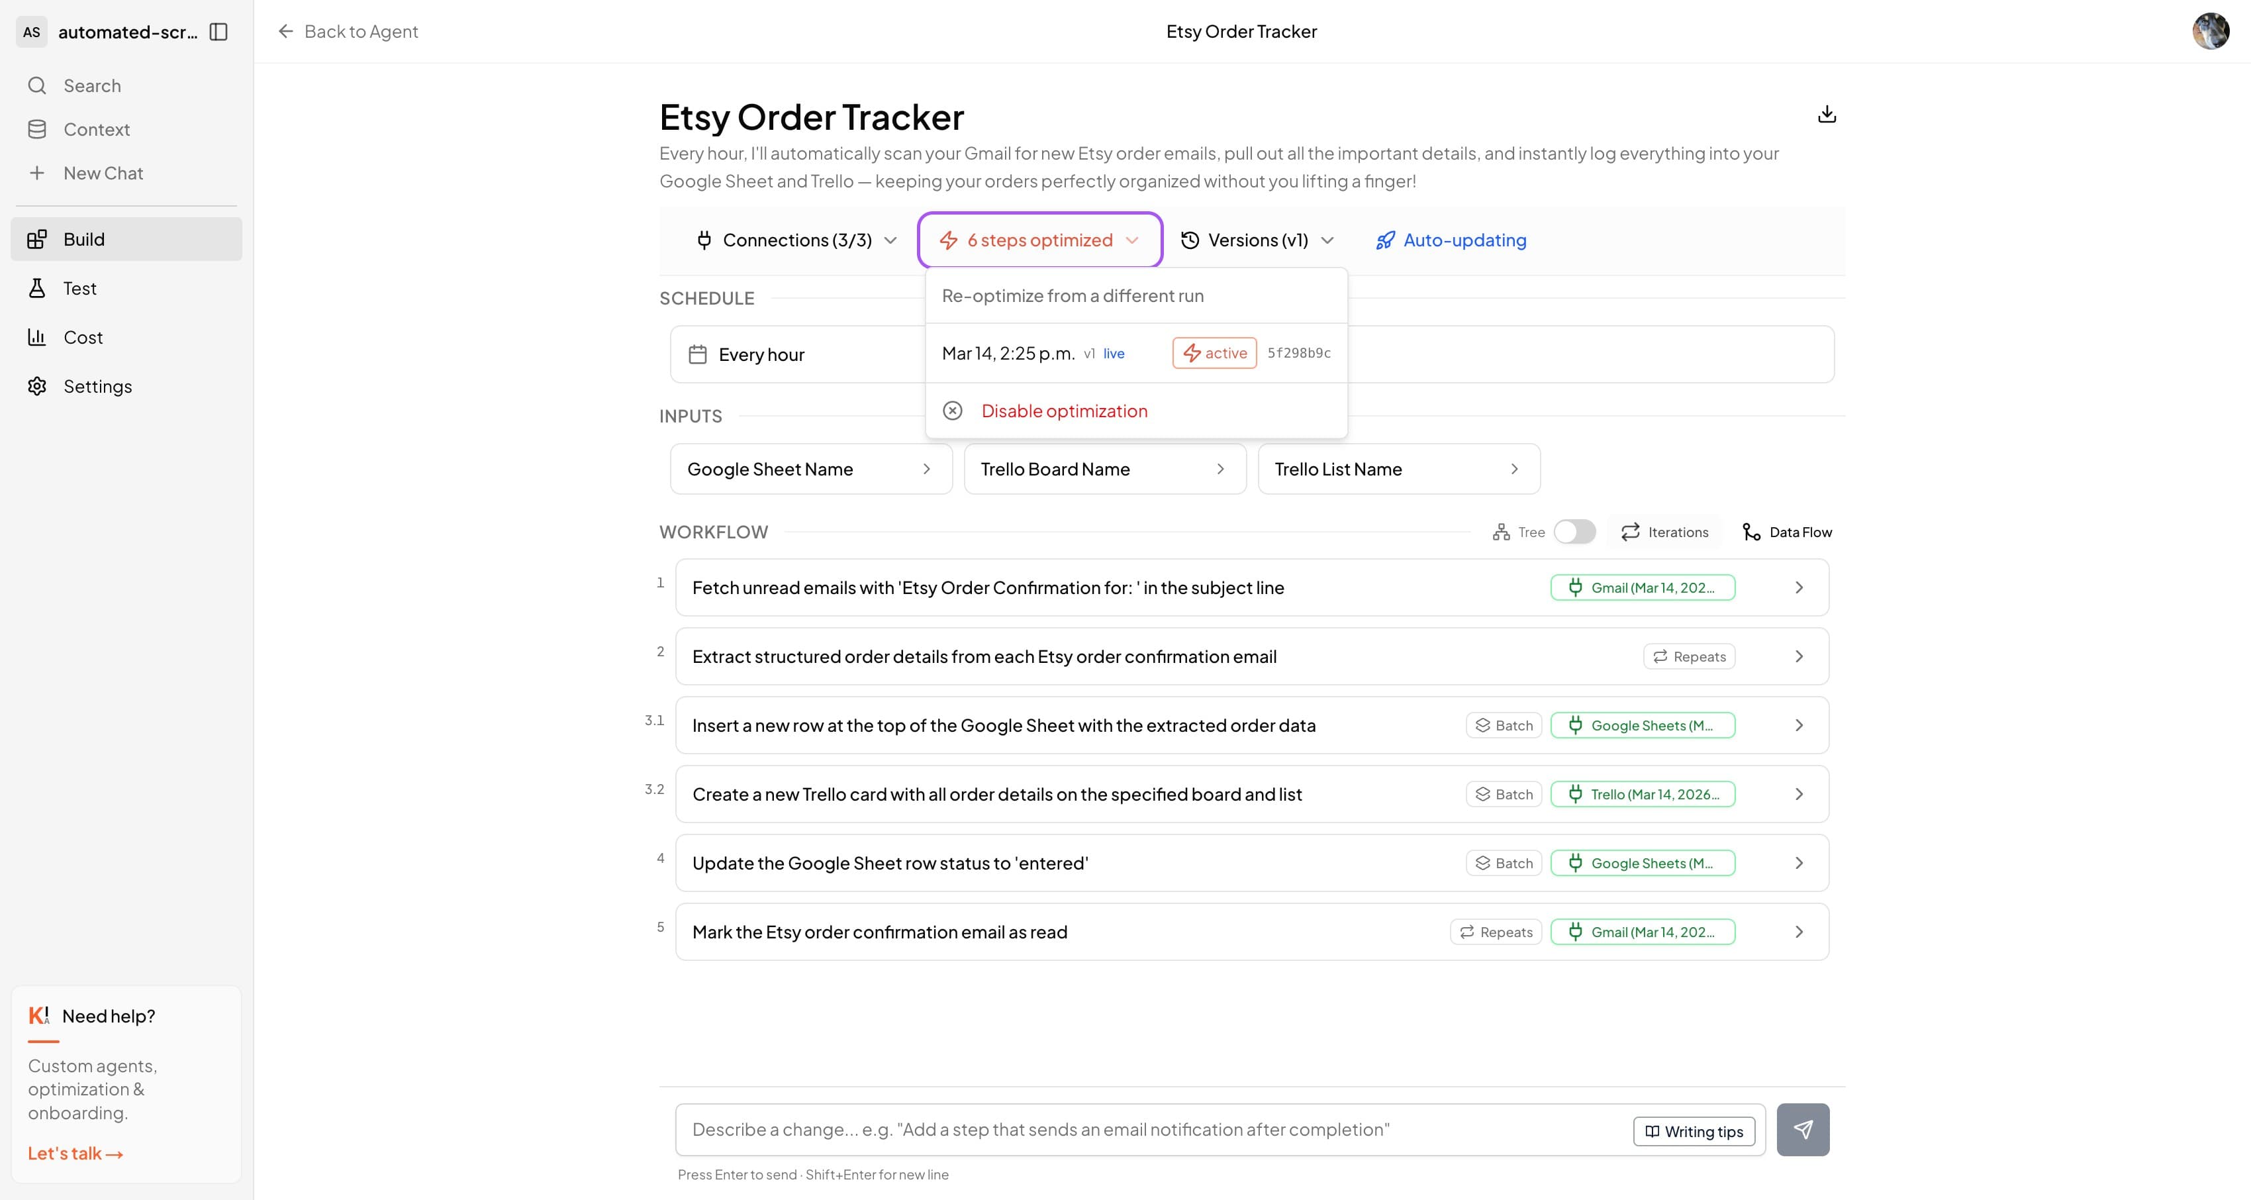
Task: Toggle the Tree view switch
Action: click(1574, 531)
